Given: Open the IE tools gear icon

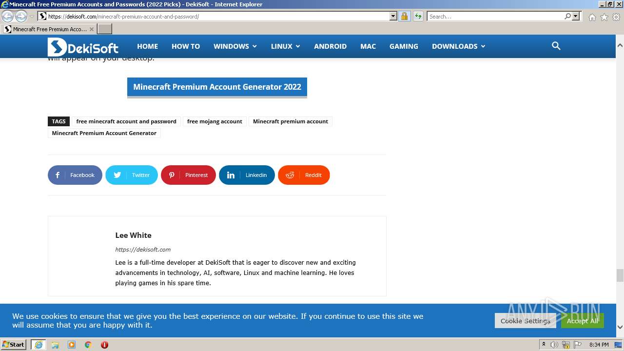Looking at the screenshot, I should point(616,17).
